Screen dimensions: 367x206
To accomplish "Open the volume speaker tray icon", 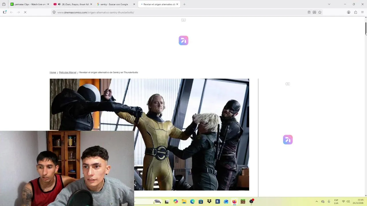I will coord(348,201).
